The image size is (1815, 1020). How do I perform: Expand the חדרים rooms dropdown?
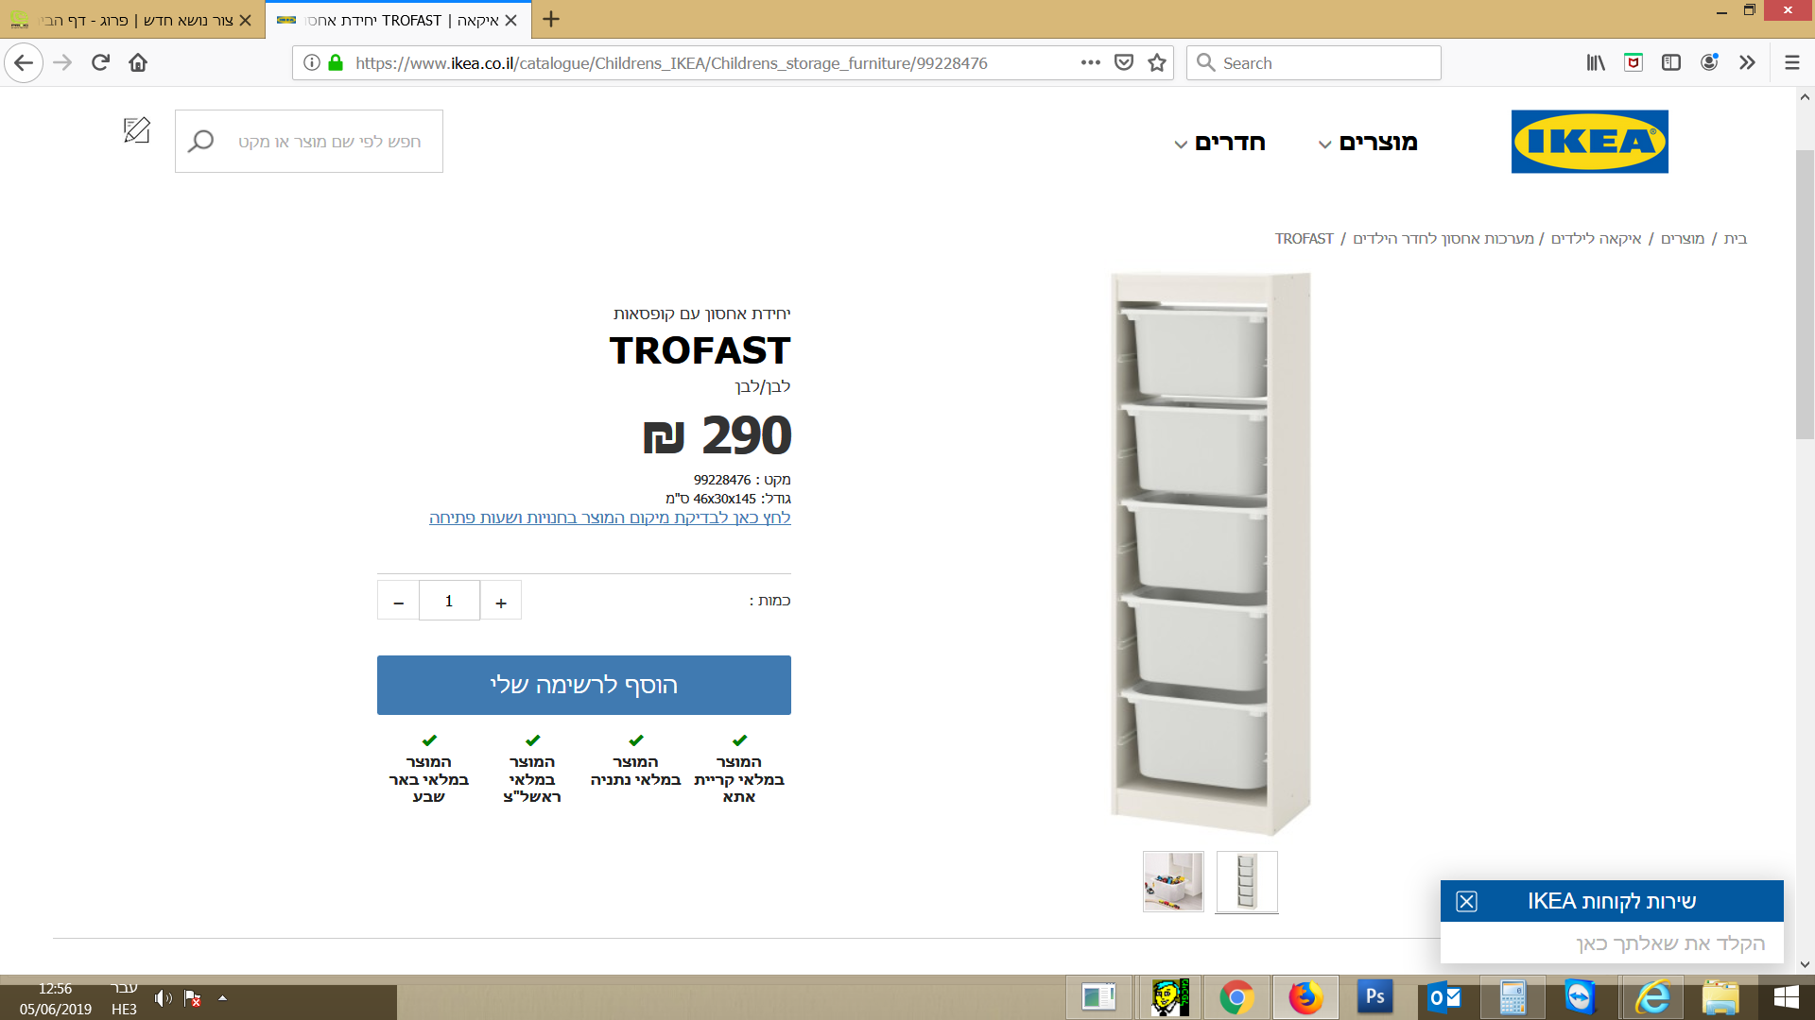(x=1219, y=143)
